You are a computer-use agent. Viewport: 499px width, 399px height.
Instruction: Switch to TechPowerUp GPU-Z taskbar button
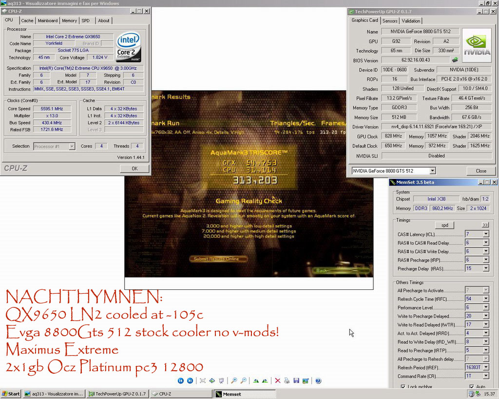[117, 394]
